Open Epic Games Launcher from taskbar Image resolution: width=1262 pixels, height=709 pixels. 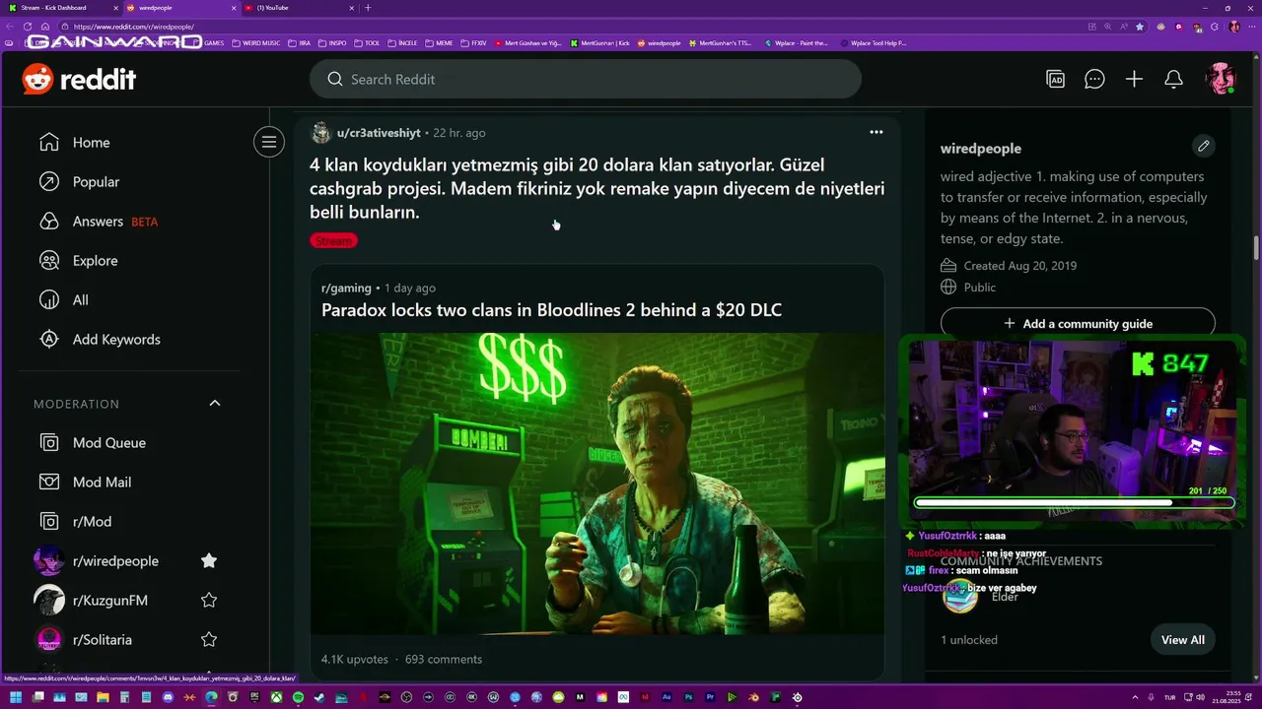coord(254,697)
